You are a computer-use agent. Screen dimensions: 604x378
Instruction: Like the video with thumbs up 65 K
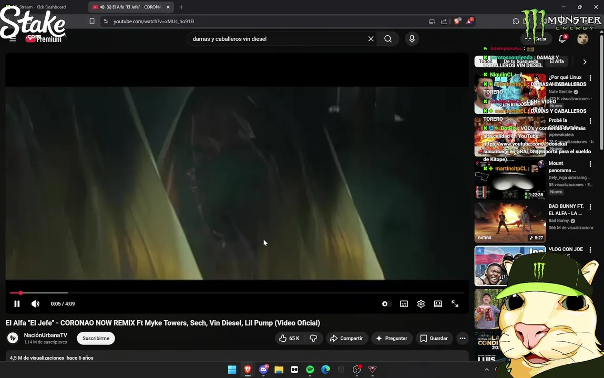point(289,339)
